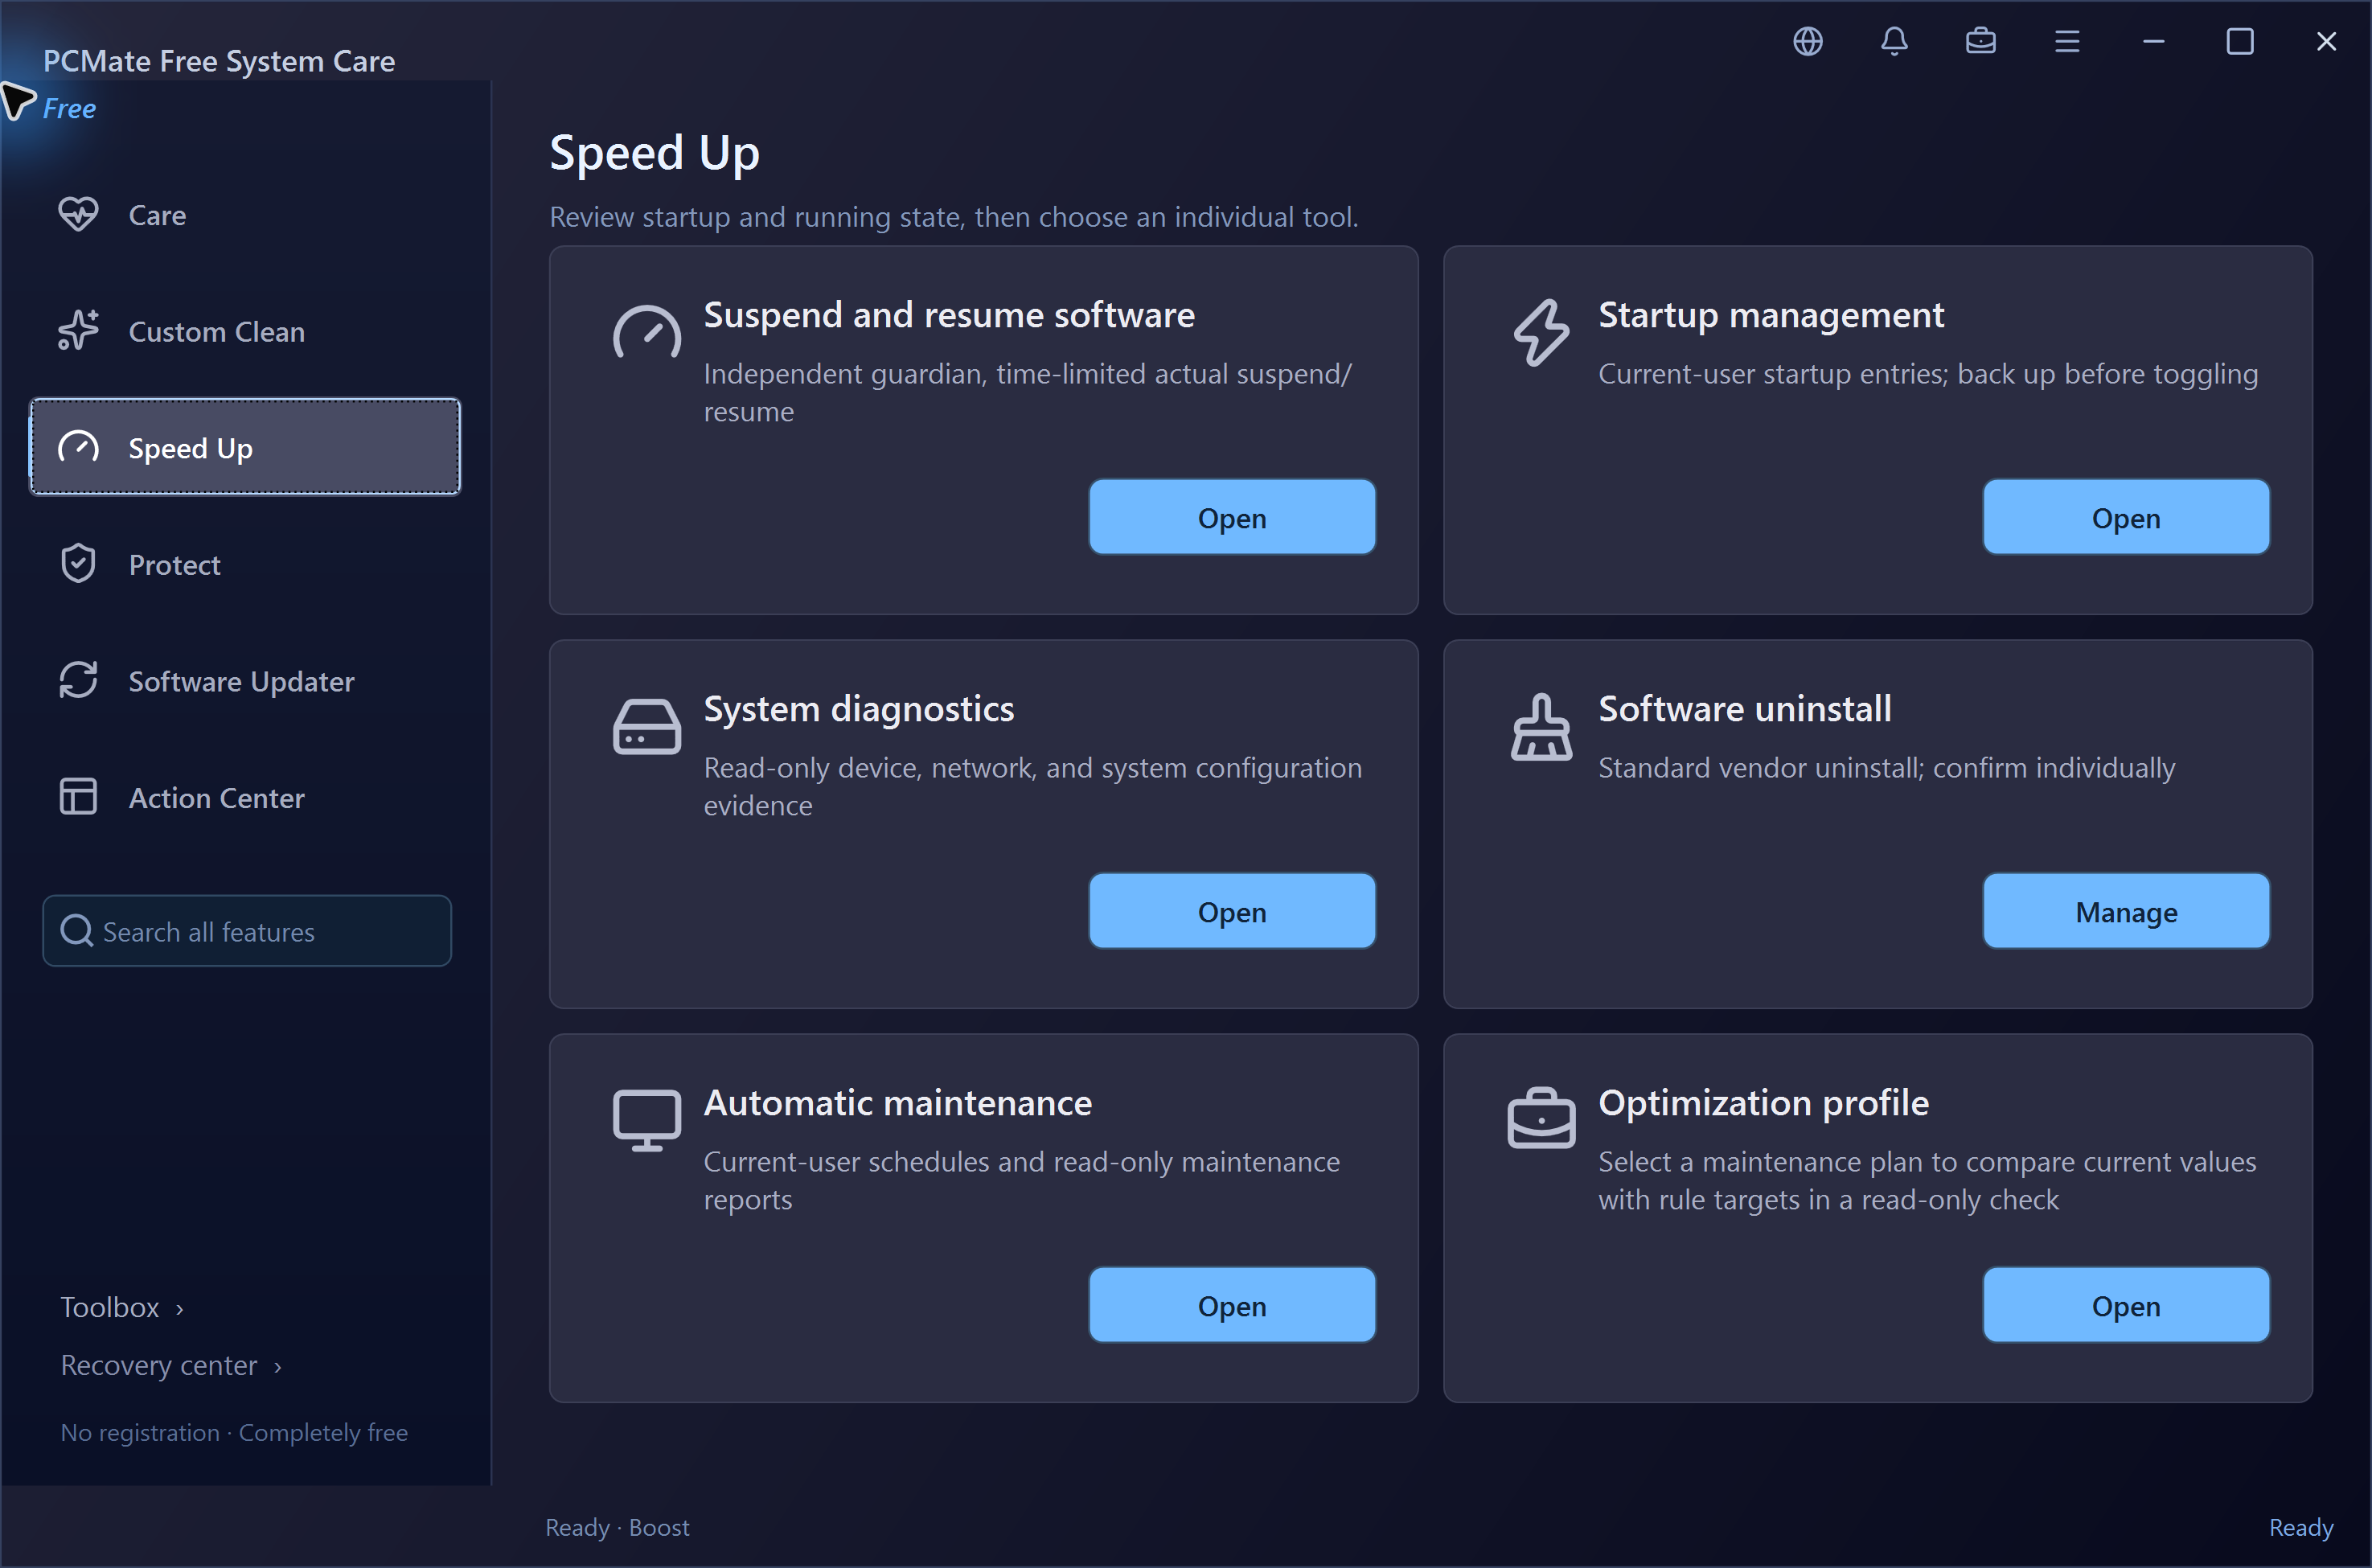This screenshot has height=1568, width=2372.
Task: Click the magnifier icon in the search box
Action: point(77,931)
